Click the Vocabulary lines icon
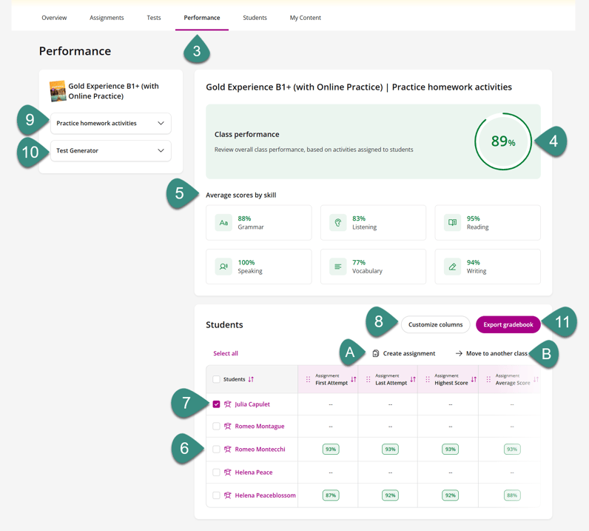Image resolution: width=589 pixels, height=531 pixels. pyautogui.click(x=338, y=267)
